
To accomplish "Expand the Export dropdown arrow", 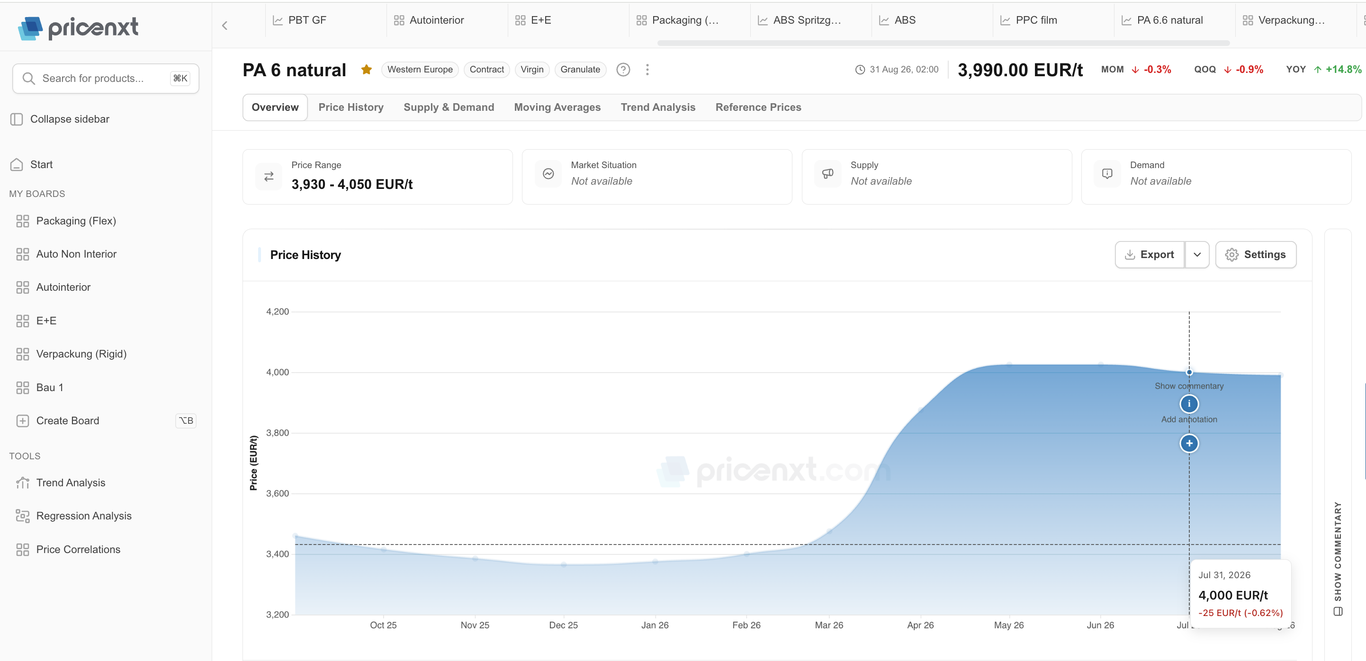I will (x=1197, y=255).
